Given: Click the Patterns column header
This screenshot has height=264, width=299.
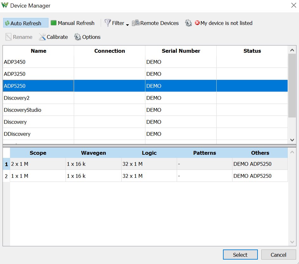Looking at the screenshot, I should tap(205, 153).
